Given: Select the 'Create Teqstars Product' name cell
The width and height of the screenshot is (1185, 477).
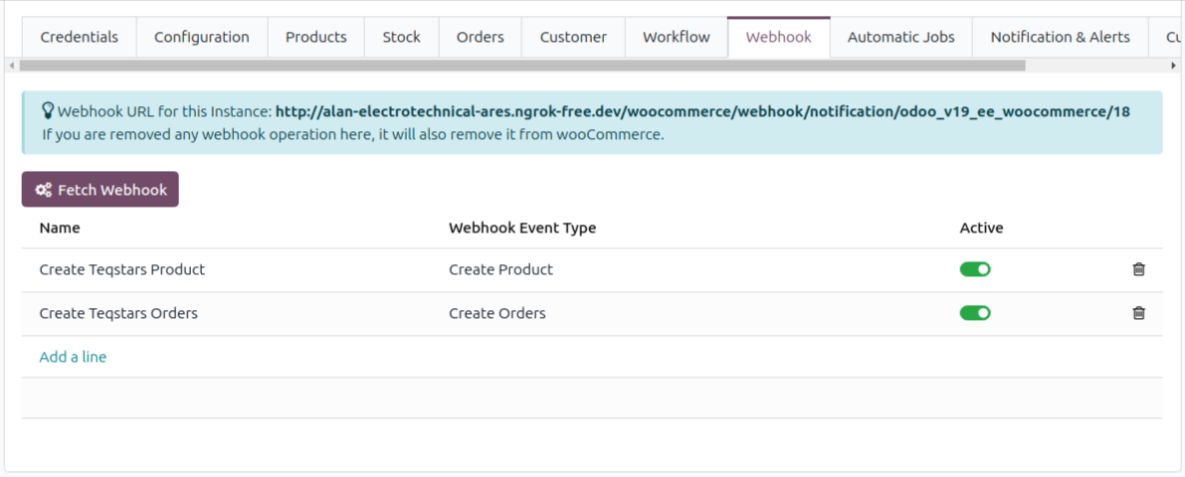Looking at the screenshot, I should pyautogui.click(x=121, y=269).
